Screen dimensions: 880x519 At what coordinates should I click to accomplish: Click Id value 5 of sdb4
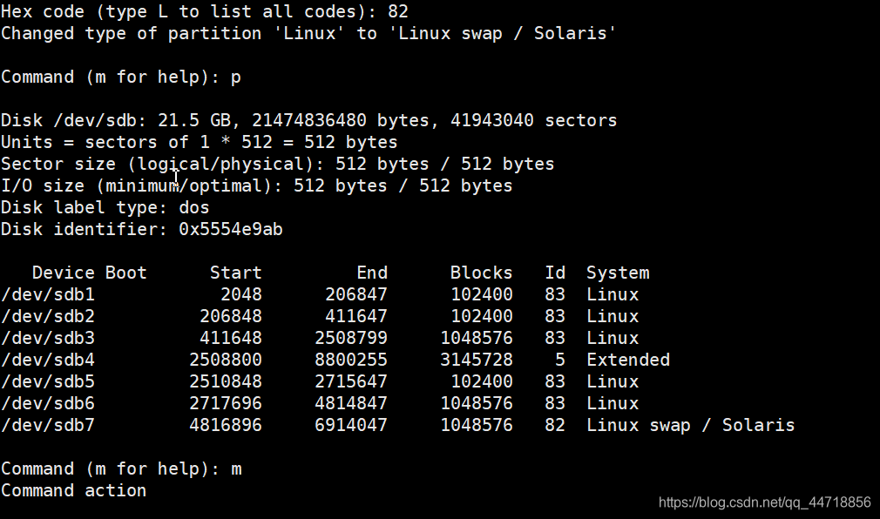[559, 360]
